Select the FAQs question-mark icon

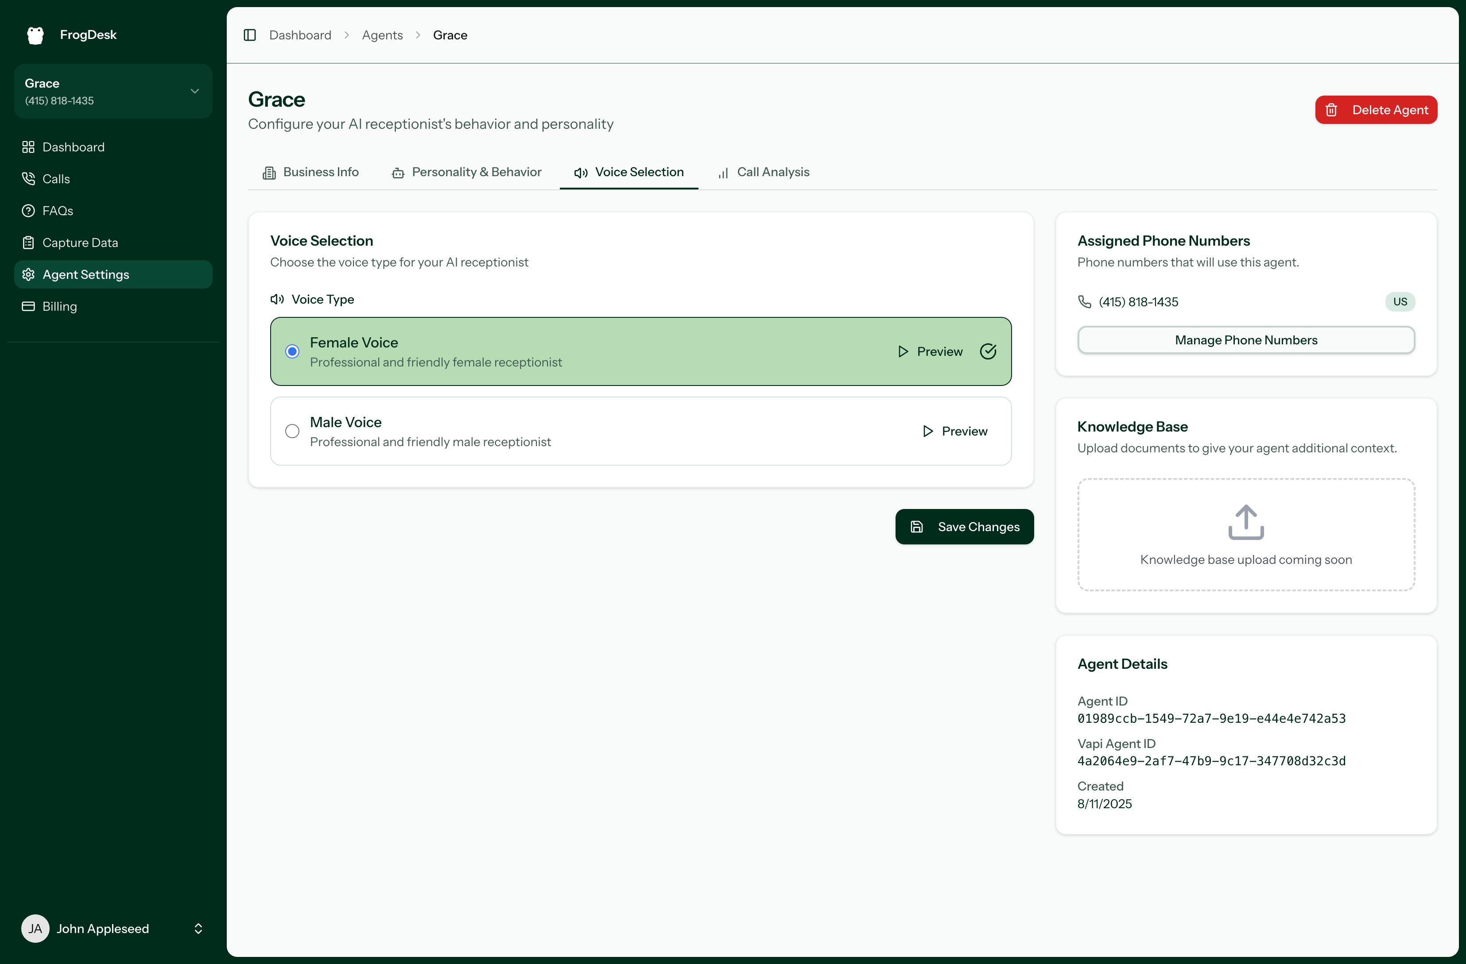pos(28,211)
